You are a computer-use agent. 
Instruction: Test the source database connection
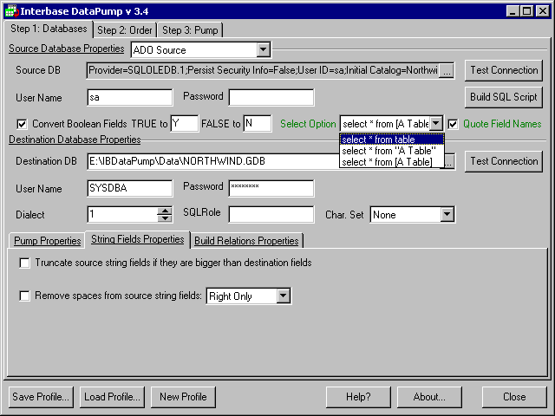click(x=504, y=70)
